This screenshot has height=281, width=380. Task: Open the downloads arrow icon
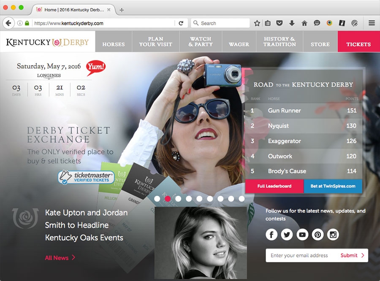292,23
